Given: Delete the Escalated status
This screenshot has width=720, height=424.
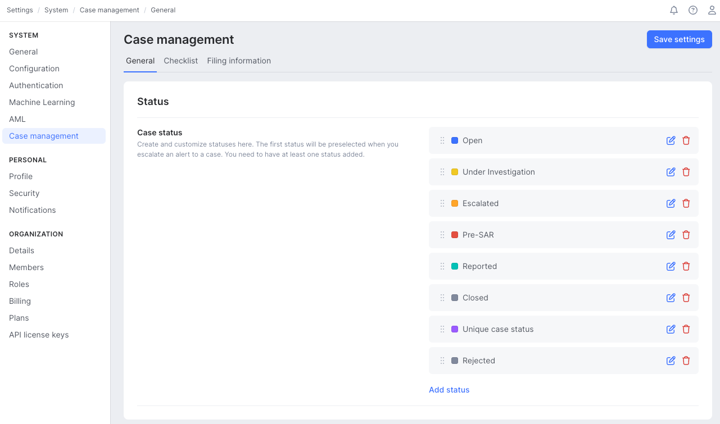Looking at the screenshot, I should click(x=686, y=203).
